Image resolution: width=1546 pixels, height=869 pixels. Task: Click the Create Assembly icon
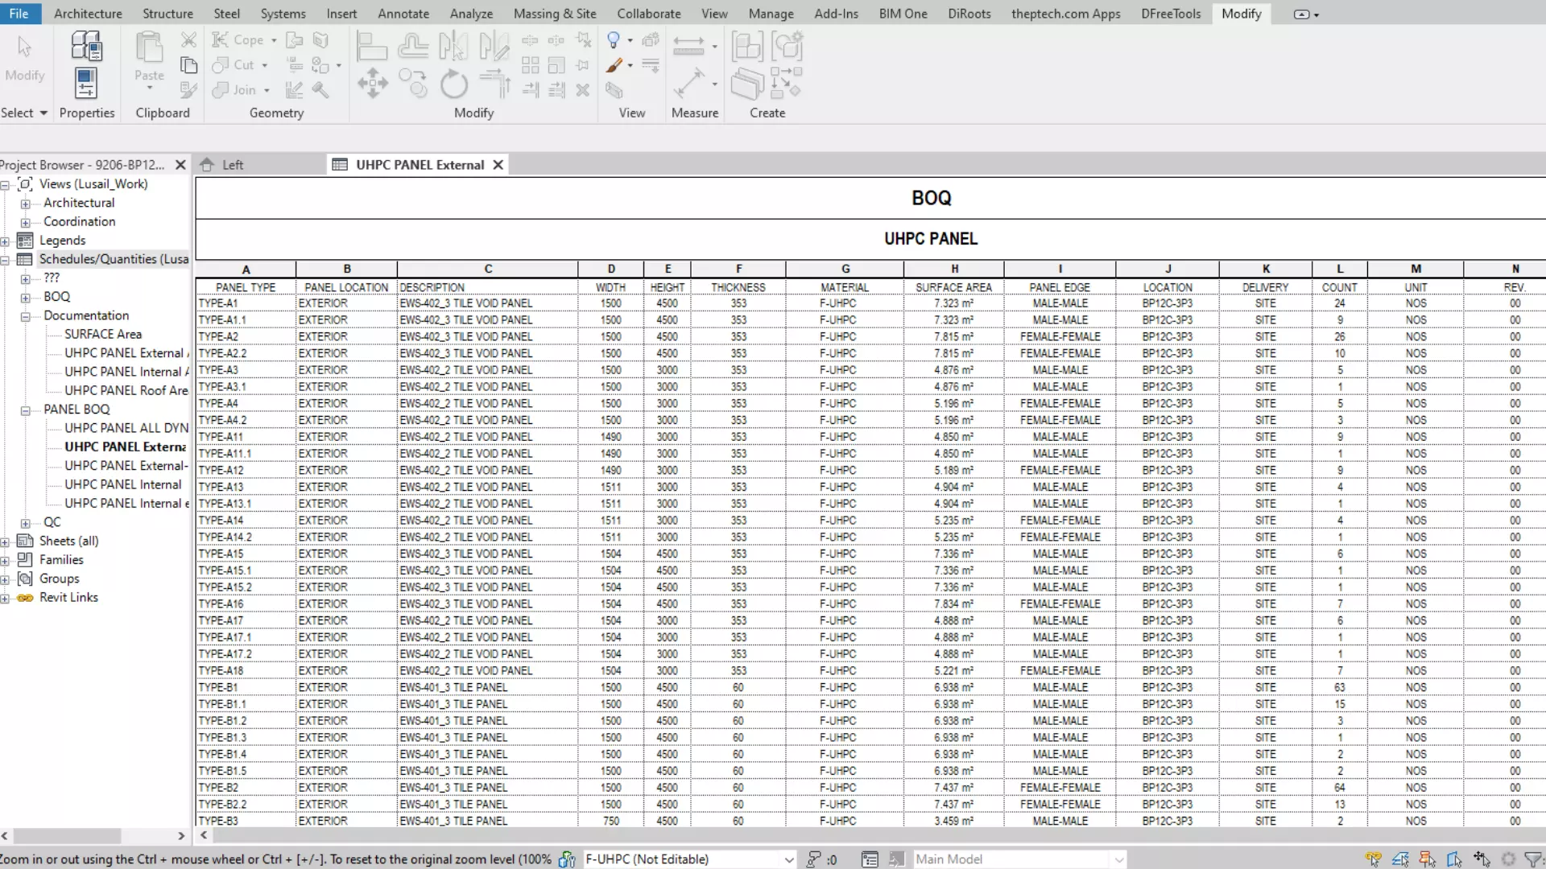(747, 47)
